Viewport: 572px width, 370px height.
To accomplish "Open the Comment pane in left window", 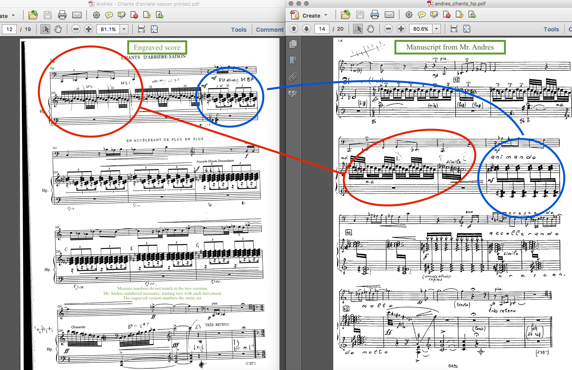I will [269, 30].
